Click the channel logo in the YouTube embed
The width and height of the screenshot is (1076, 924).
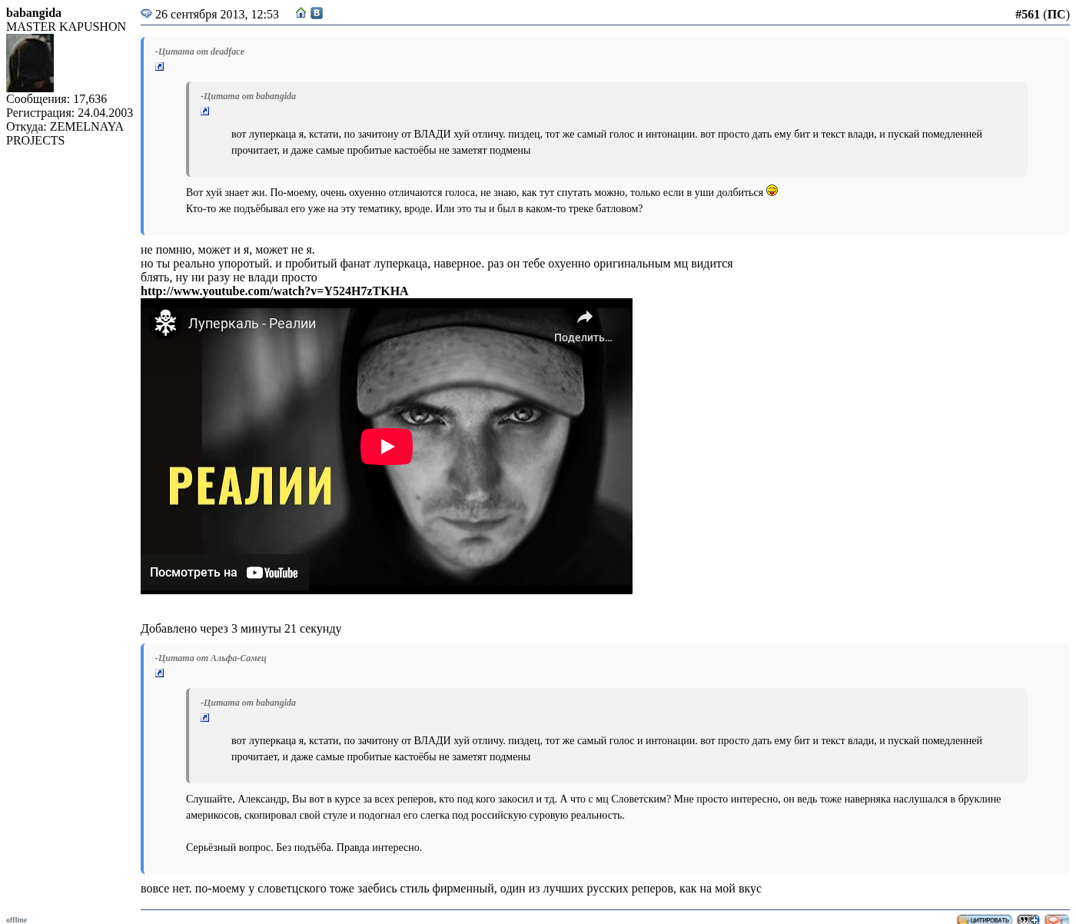(165, 323)
